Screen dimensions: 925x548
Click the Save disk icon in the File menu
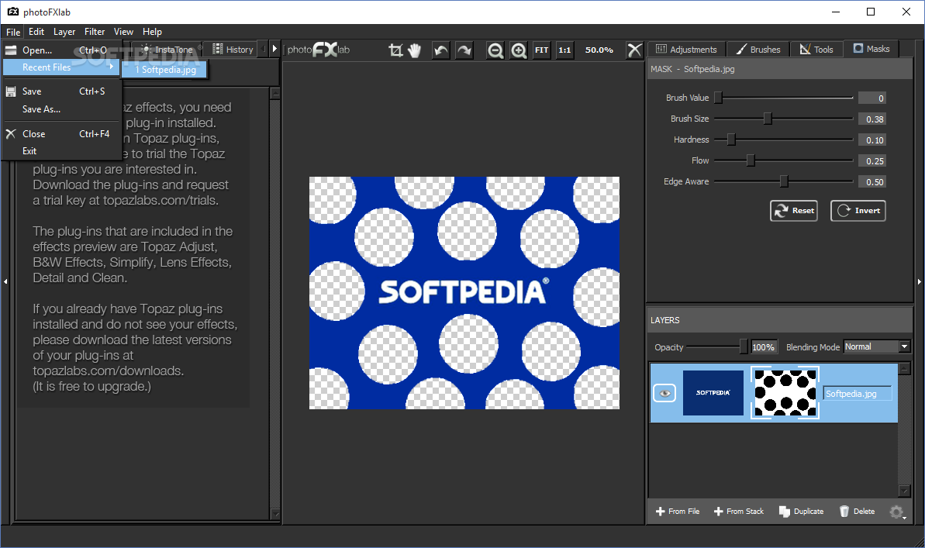click(x=11, y=91)
